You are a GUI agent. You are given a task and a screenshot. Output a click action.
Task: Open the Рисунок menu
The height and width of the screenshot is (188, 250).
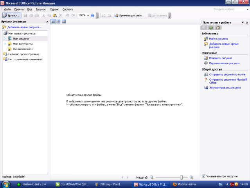click(x=41, y=9)
